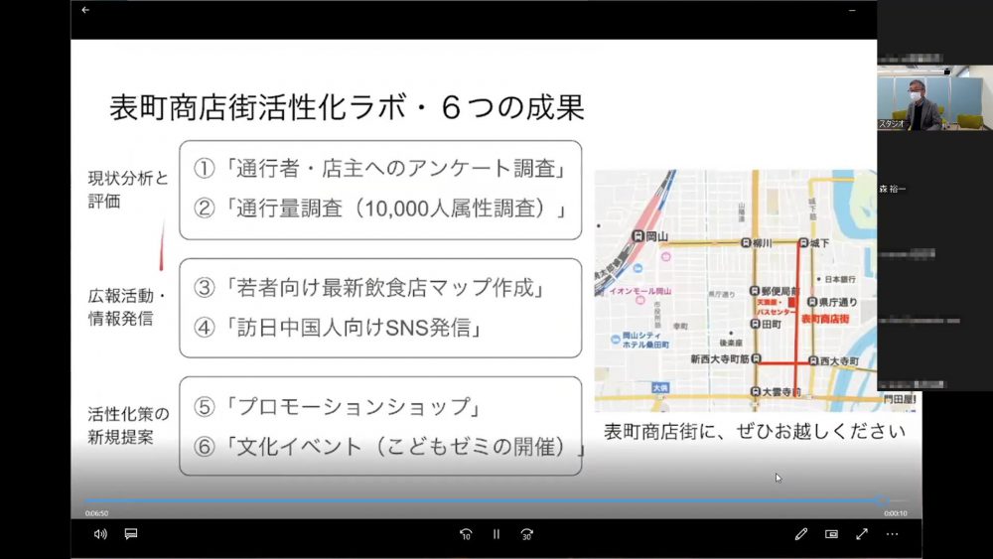The width and height of the screenshot is (993, 559).
Task: Click 田町 stop label on the map
Action: point(771,324)
